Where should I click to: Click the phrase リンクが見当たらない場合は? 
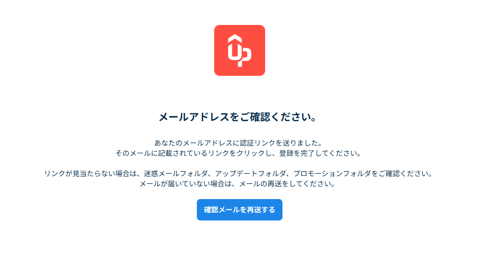(90, 174)
